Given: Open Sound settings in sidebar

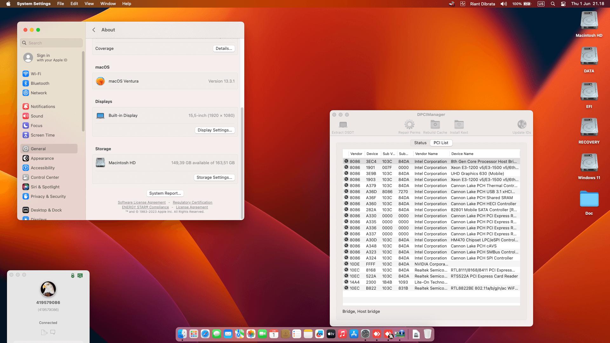Looking at the screenshot, I should pos(49,116).
